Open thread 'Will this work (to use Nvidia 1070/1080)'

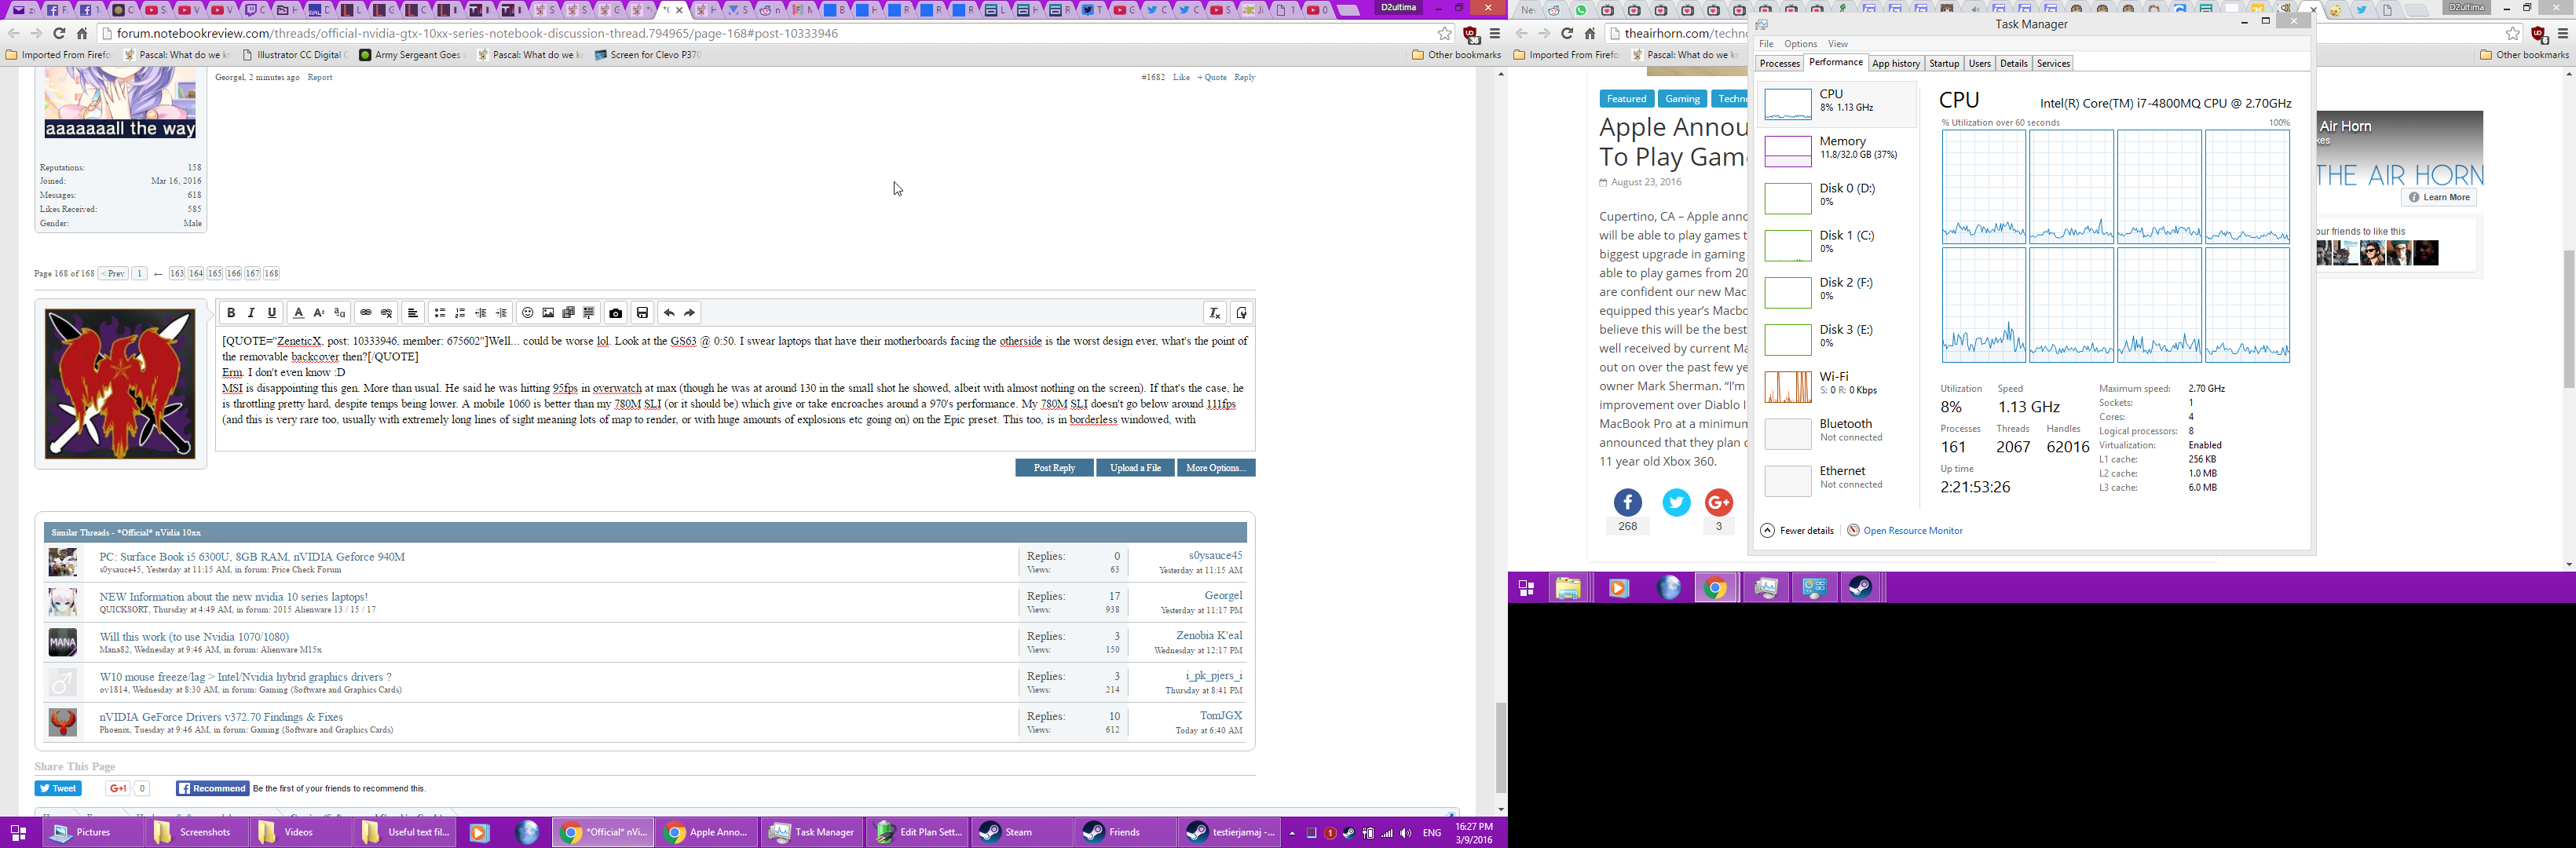coord(194,637)
